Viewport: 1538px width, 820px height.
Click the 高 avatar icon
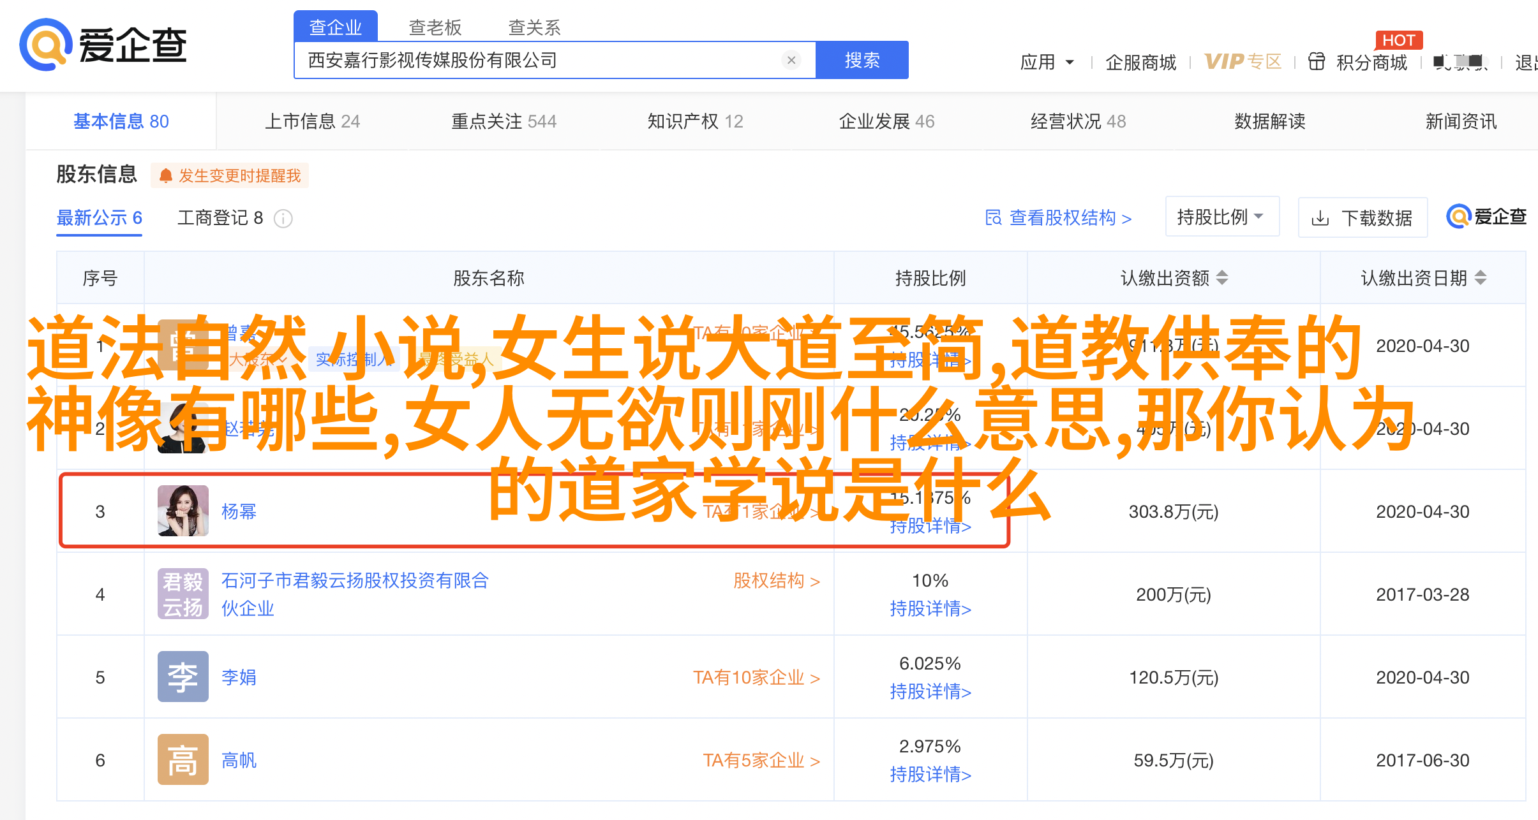click(x=183, y=759)
